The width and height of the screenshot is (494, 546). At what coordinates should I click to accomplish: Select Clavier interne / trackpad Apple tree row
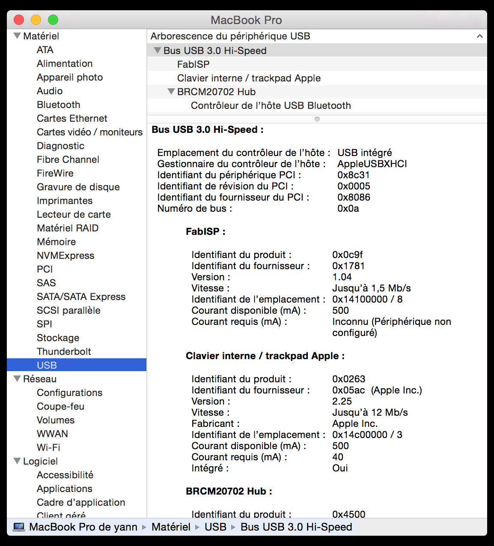click(x=317, y=78)
